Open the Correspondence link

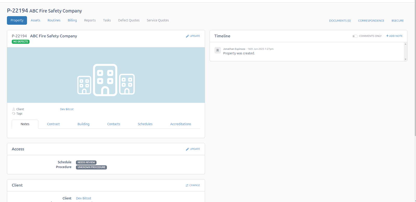pyautogui.click(x=371, y=21)
